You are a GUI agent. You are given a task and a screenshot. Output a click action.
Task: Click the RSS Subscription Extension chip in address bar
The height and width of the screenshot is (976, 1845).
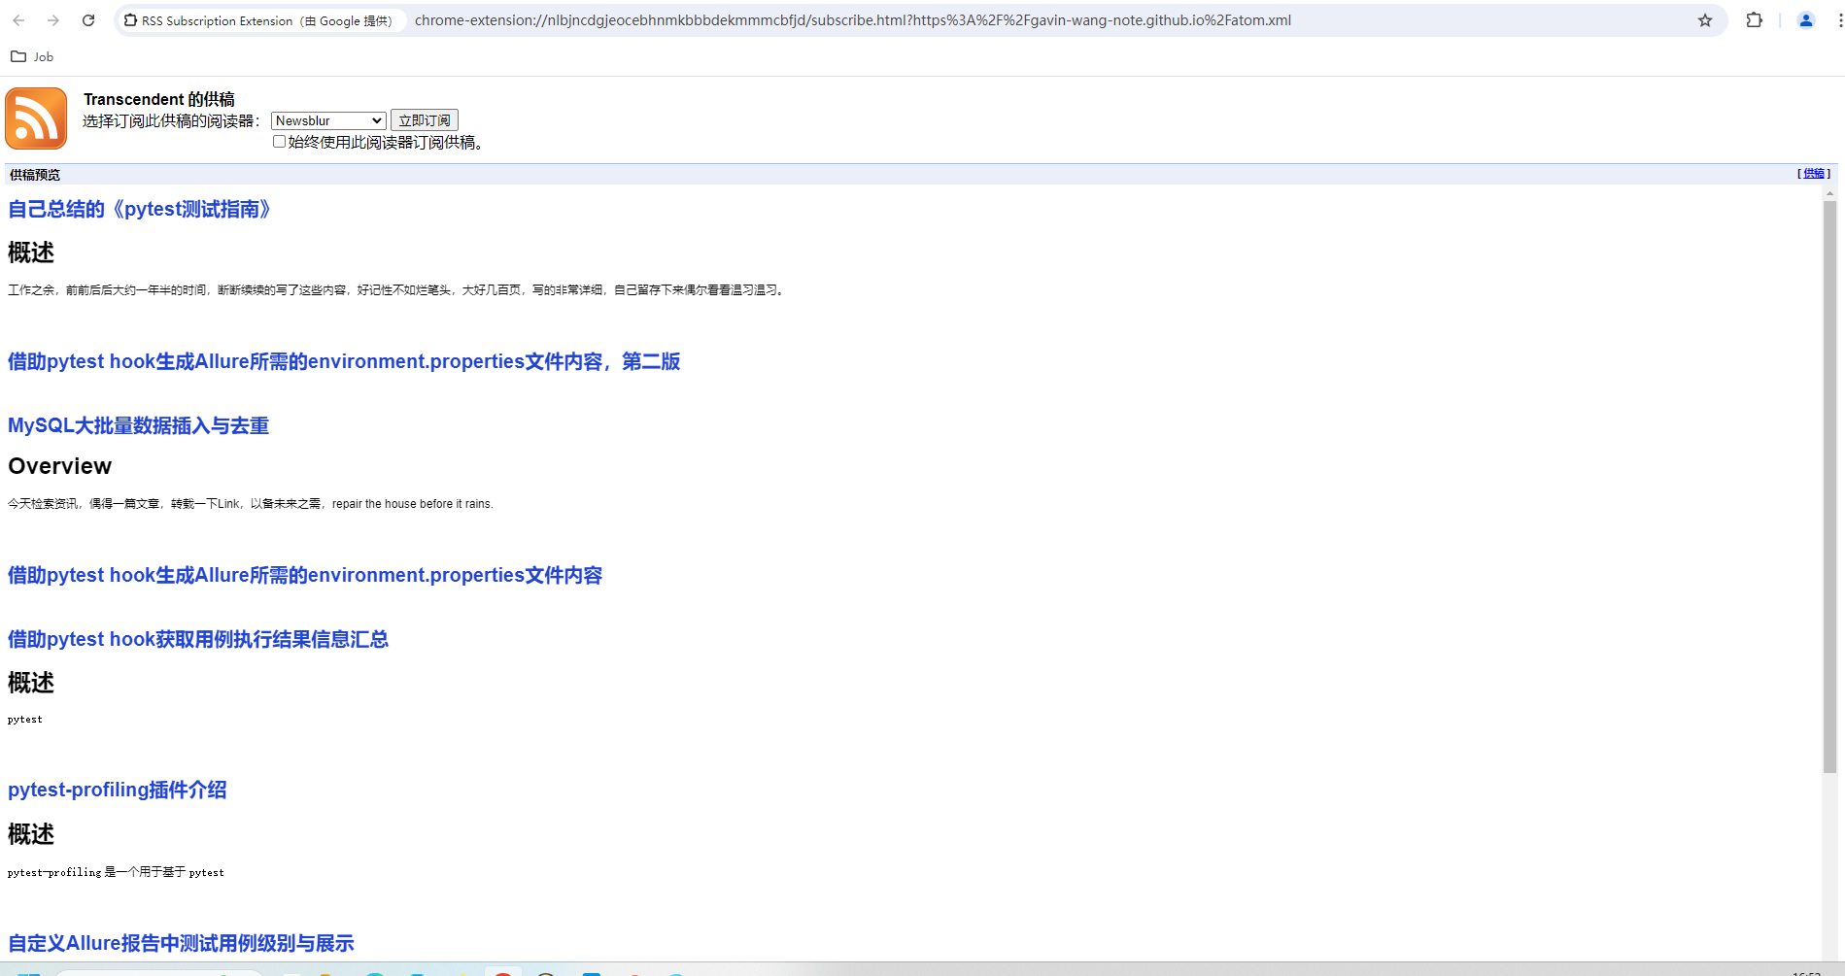point(259,20)
